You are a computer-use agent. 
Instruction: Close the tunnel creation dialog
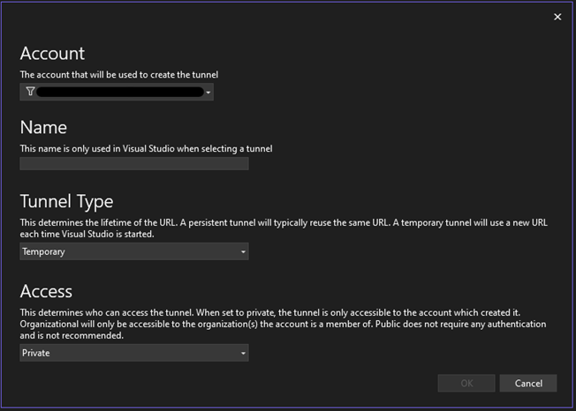(x=557, y=17)
